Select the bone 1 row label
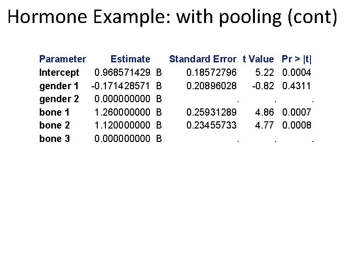345x259 pixels. 54,112
